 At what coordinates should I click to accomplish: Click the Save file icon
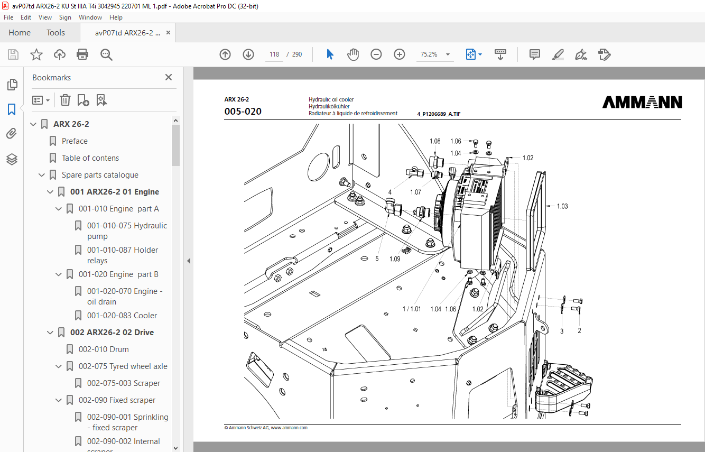pos(13,54)
